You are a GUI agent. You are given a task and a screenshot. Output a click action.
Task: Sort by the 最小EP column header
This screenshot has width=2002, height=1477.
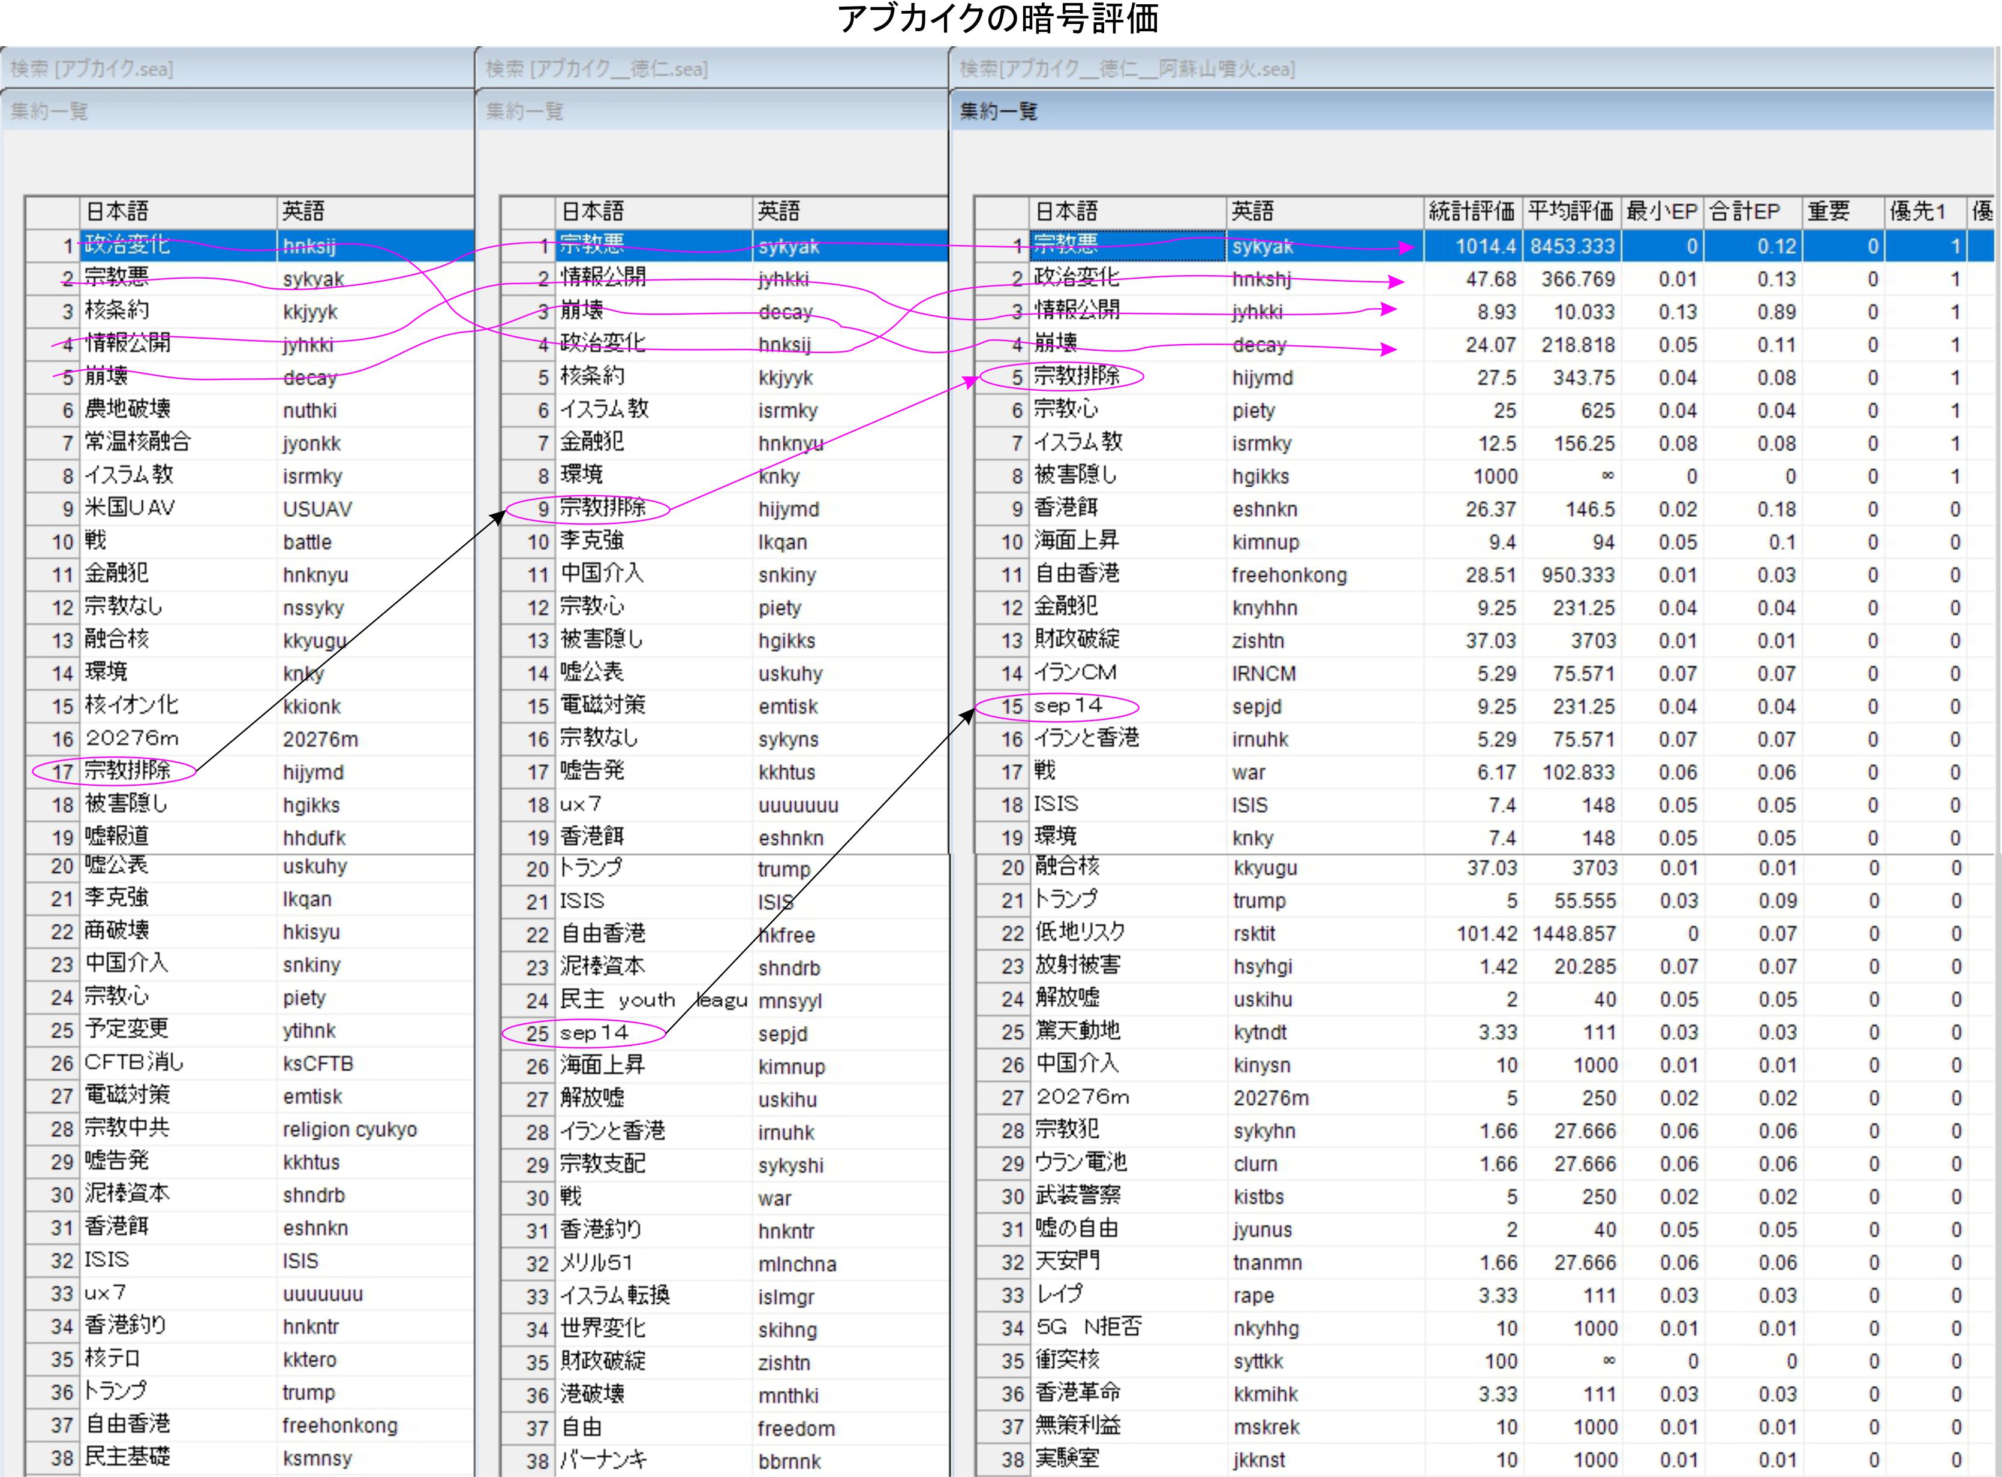1661,212
